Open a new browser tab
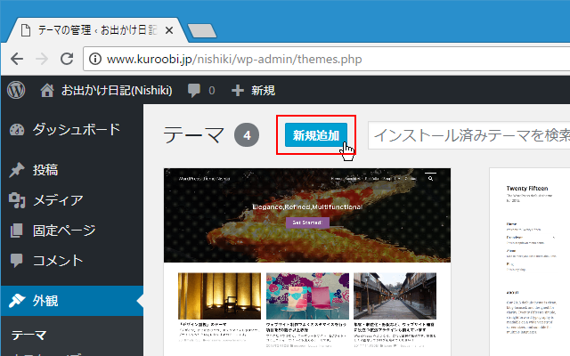The height and width of the screenshot is (356, 570). coord(202,30)
